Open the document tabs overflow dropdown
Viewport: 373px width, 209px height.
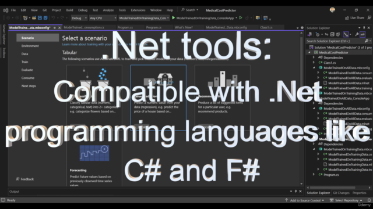point(298,28)
